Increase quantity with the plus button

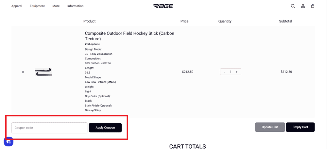236,72
